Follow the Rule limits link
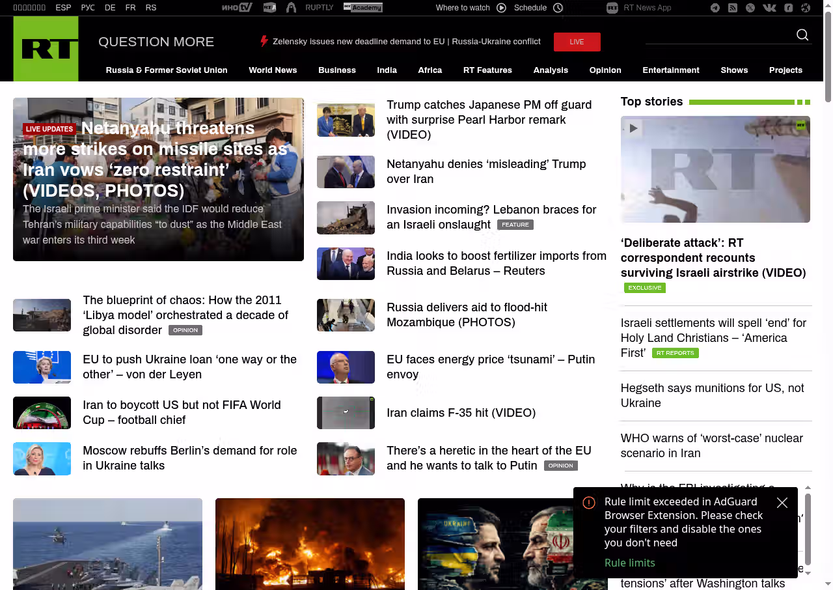 pos(629,563)
